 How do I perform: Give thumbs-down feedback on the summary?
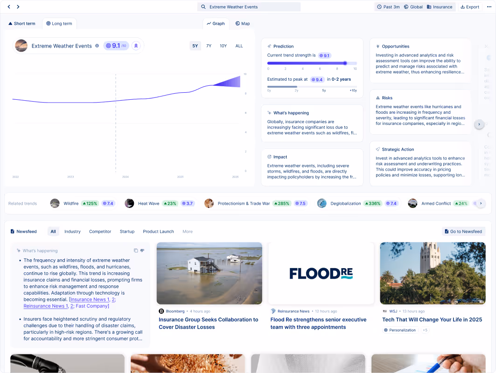[142, 250]
